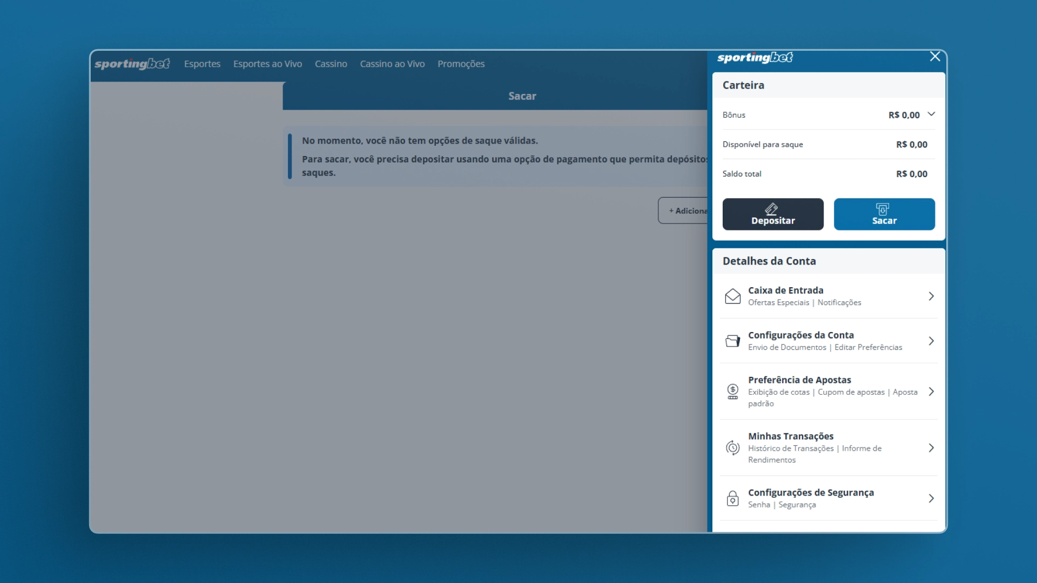Expand Minhas Transações with right chevron
The height and width of the screenshot is (583, 1037).
931,448
